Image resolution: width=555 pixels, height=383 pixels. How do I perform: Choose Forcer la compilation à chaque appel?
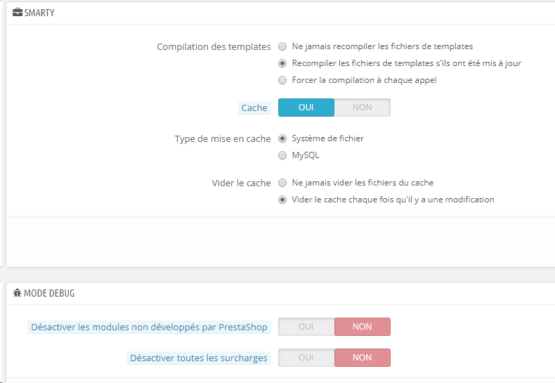pos(282,80)
